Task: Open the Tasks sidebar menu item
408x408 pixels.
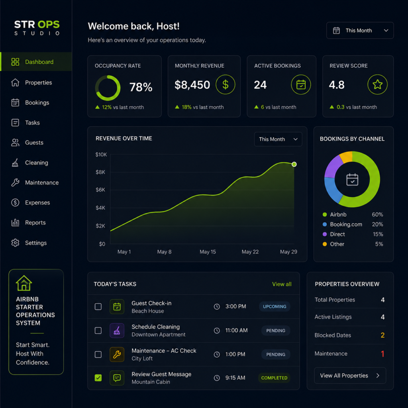Action: 36,123
